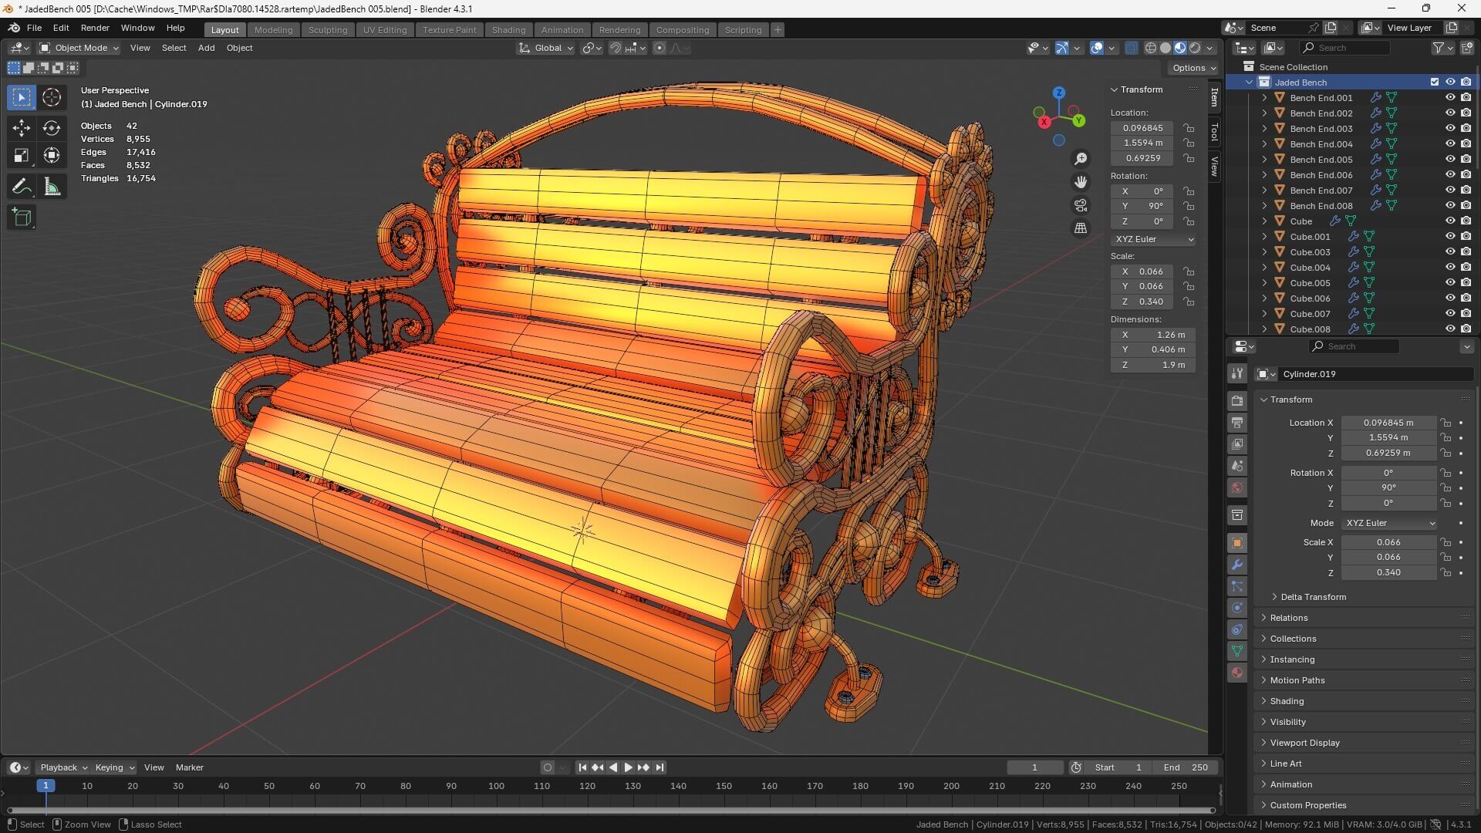Image resolution: width=1481 pixels, height=833 pixels.
Task: Open the Render menu
Action: tap(95, 28)
